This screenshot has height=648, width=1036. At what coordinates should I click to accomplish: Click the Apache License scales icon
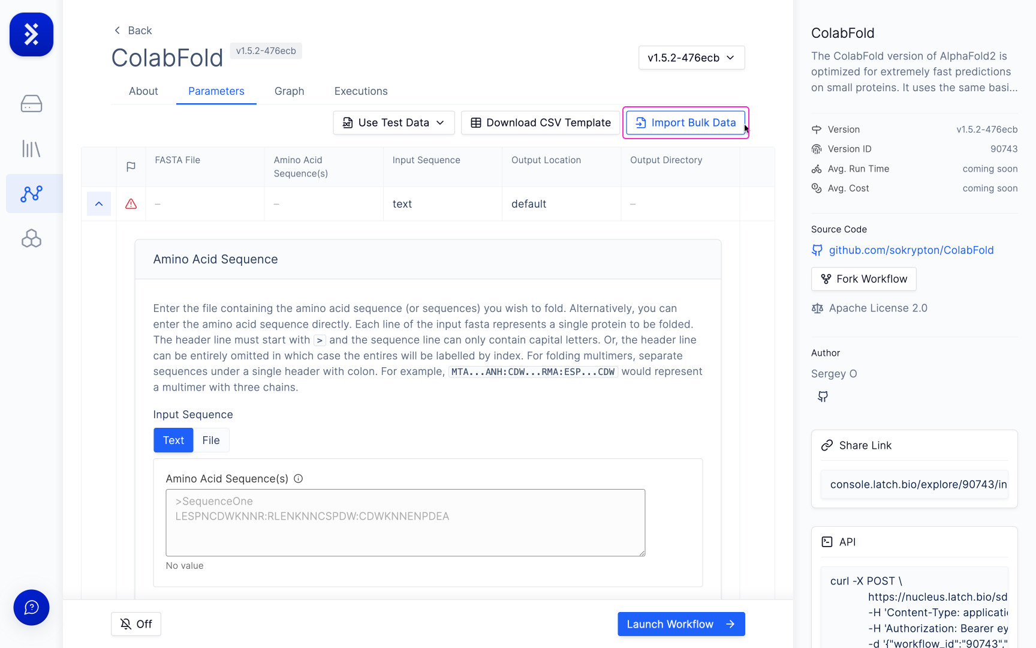click(x=817, y=308)
